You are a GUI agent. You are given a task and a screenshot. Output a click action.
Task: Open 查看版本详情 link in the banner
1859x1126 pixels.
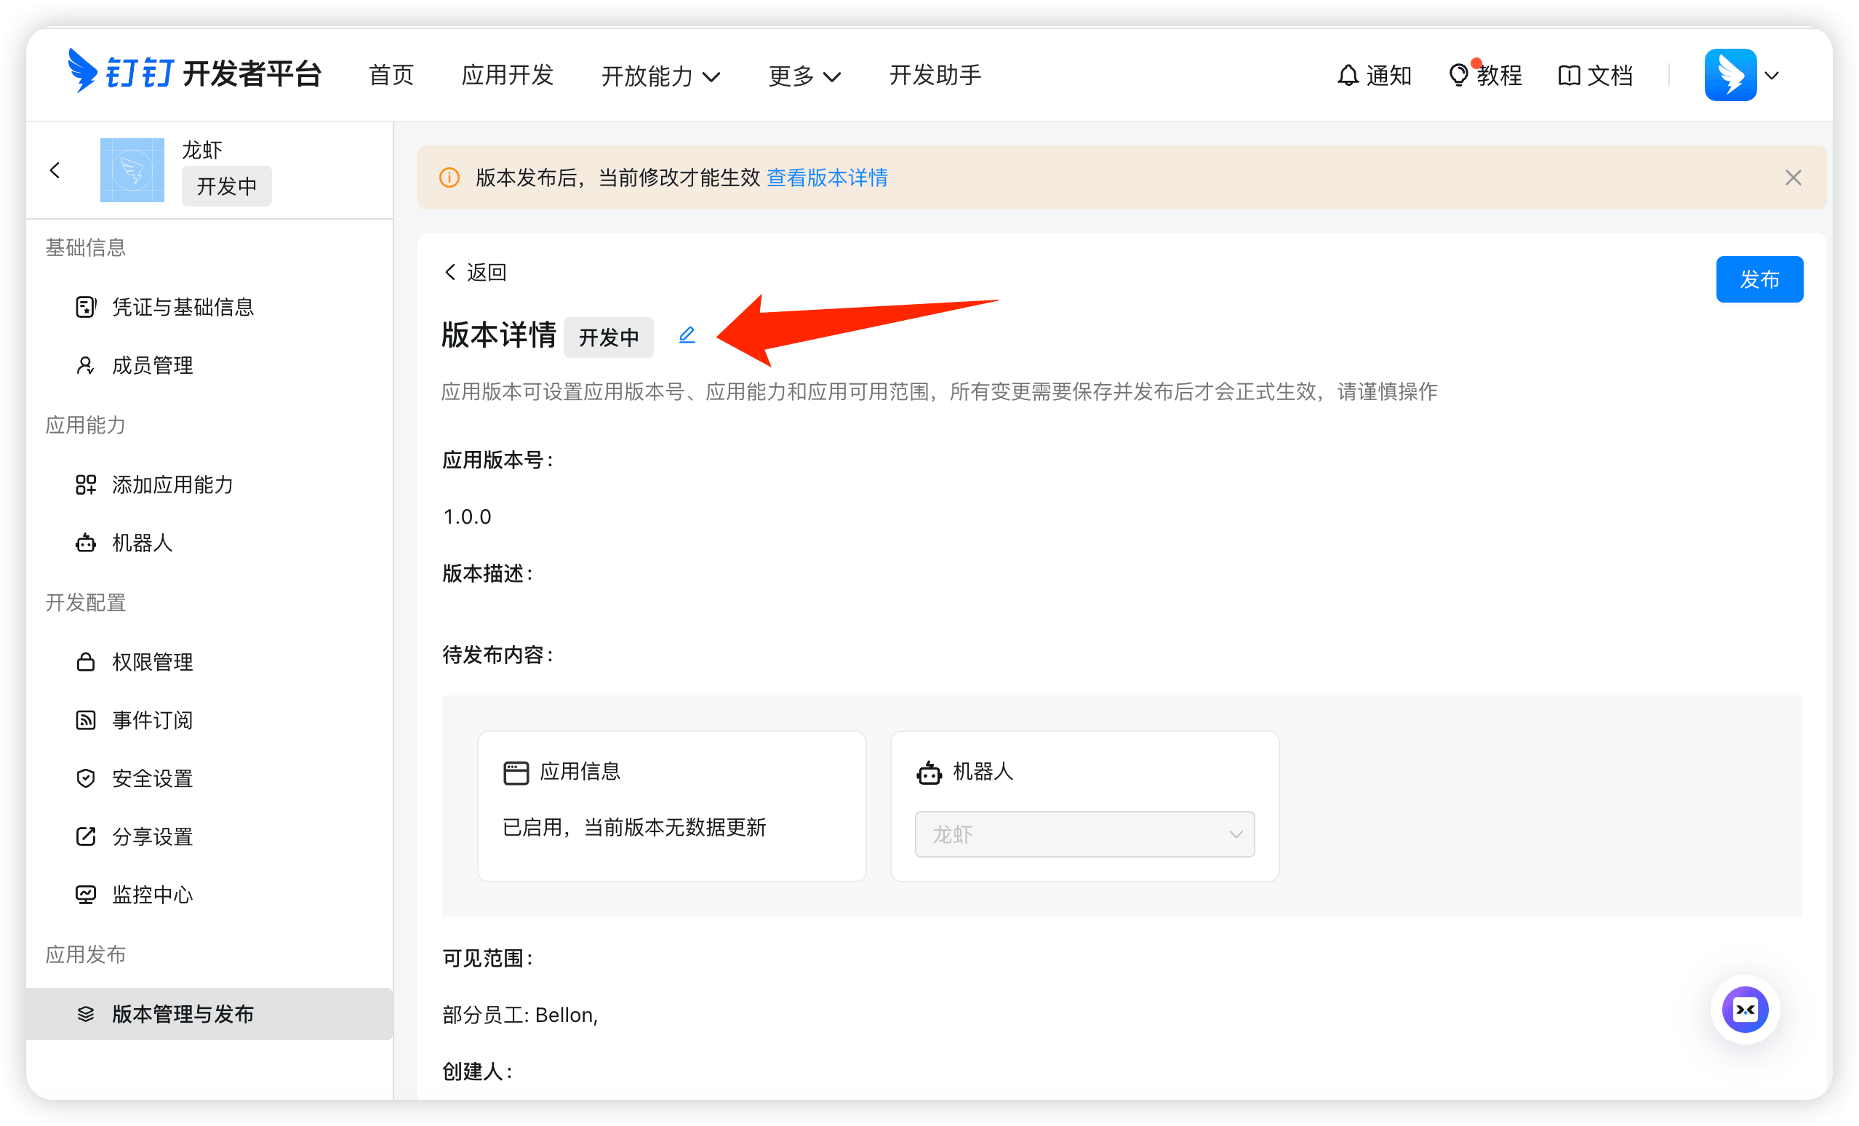click(x=826, y=178)
